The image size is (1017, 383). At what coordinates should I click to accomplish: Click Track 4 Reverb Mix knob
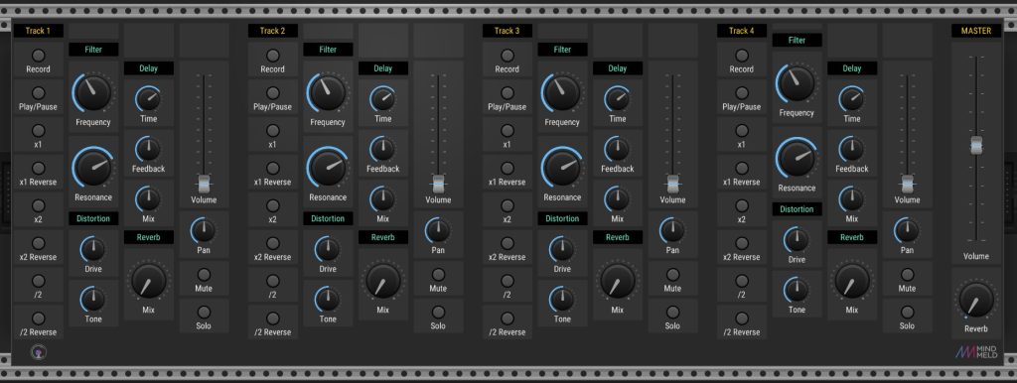[851, 281]
